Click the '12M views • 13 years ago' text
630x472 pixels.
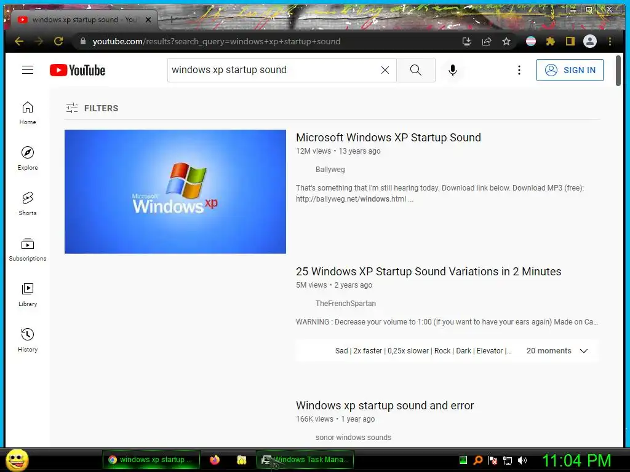tap(338, 151)
